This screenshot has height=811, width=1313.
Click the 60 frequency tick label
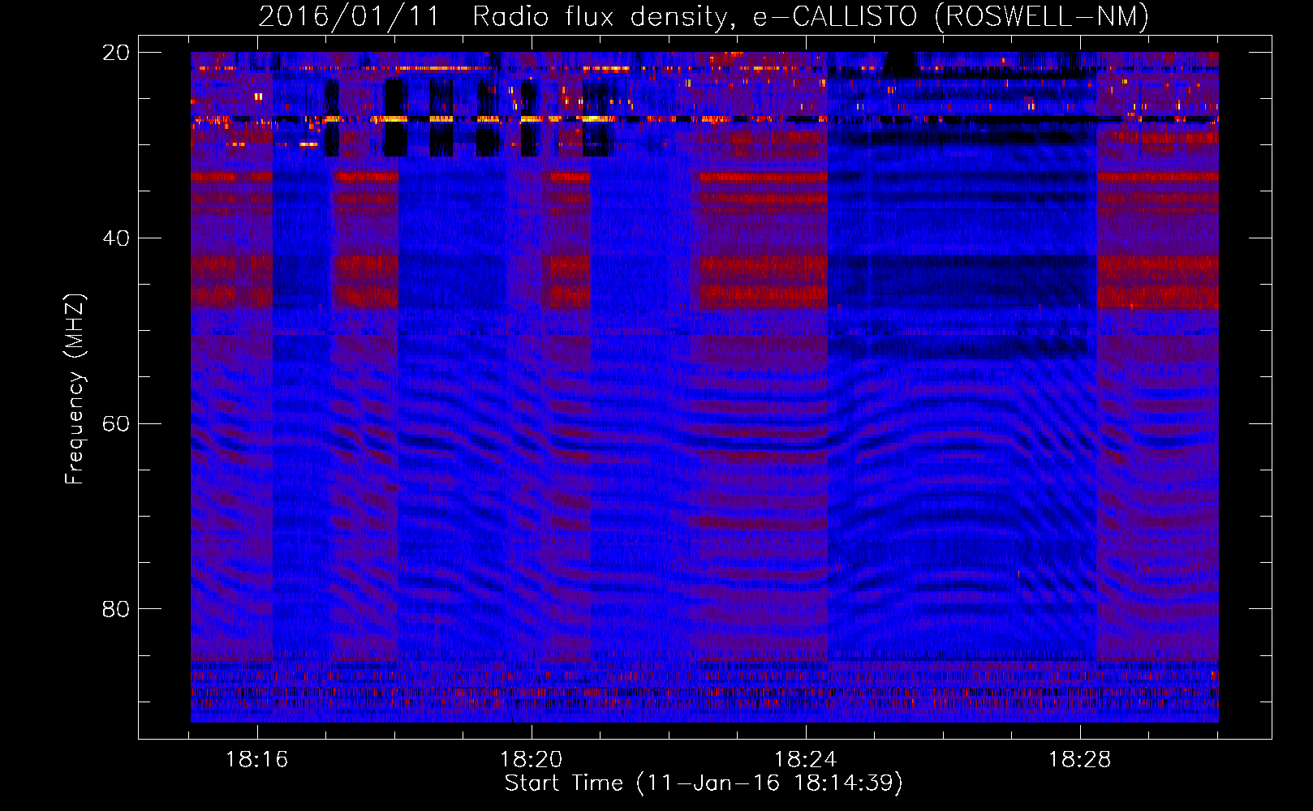point(116,424)
